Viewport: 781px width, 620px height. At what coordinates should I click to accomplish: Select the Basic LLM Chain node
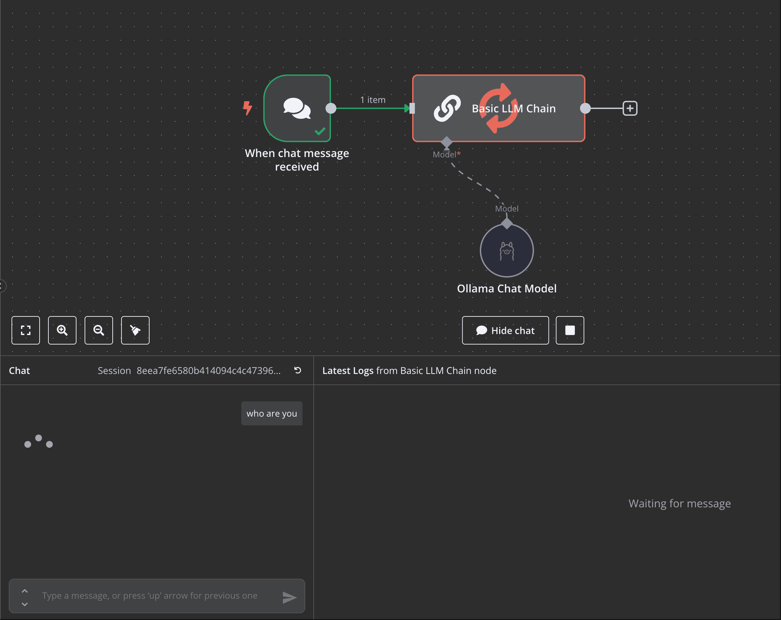(498, 108)
